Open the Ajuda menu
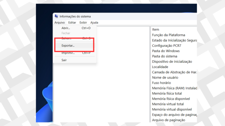The height and width of the screenshot is (126, 225). pos(94,23)
